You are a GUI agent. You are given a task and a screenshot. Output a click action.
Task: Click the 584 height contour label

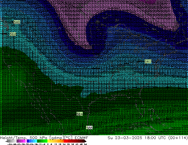coord(79,114)
